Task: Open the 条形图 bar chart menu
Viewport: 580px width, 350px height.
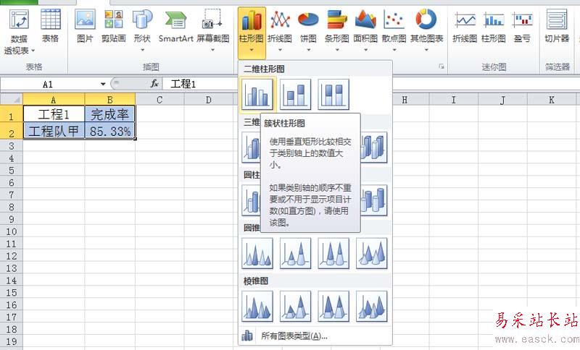Action: coord(336,30)
